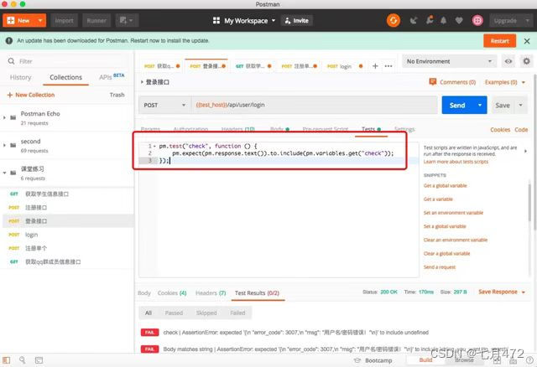Click the heart icon in header

pyautogui.click(x=459, y=20)
